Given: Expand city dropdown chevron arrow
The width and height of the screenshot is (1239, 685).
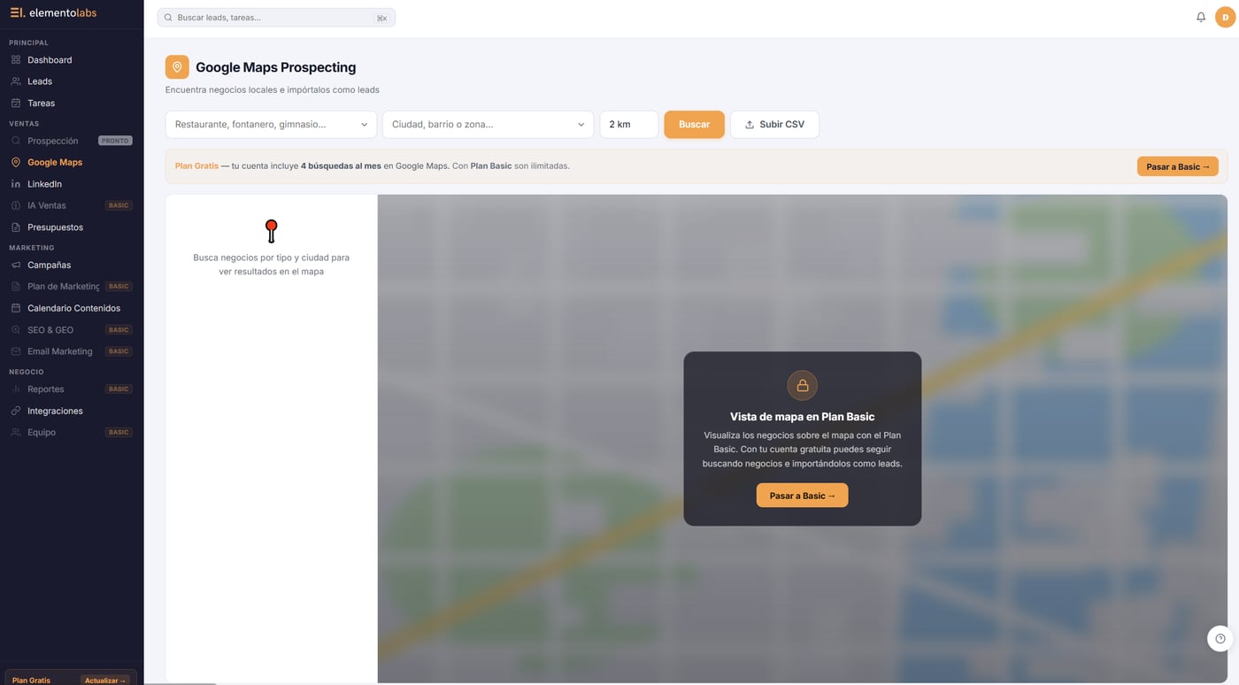Looking at the screenshot, I should (x=581, y=125).
